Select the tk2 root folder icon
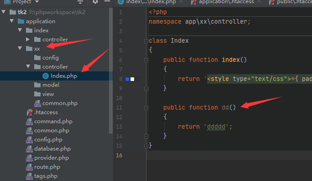This screenshot has width=312, height=181. [13, 12]
